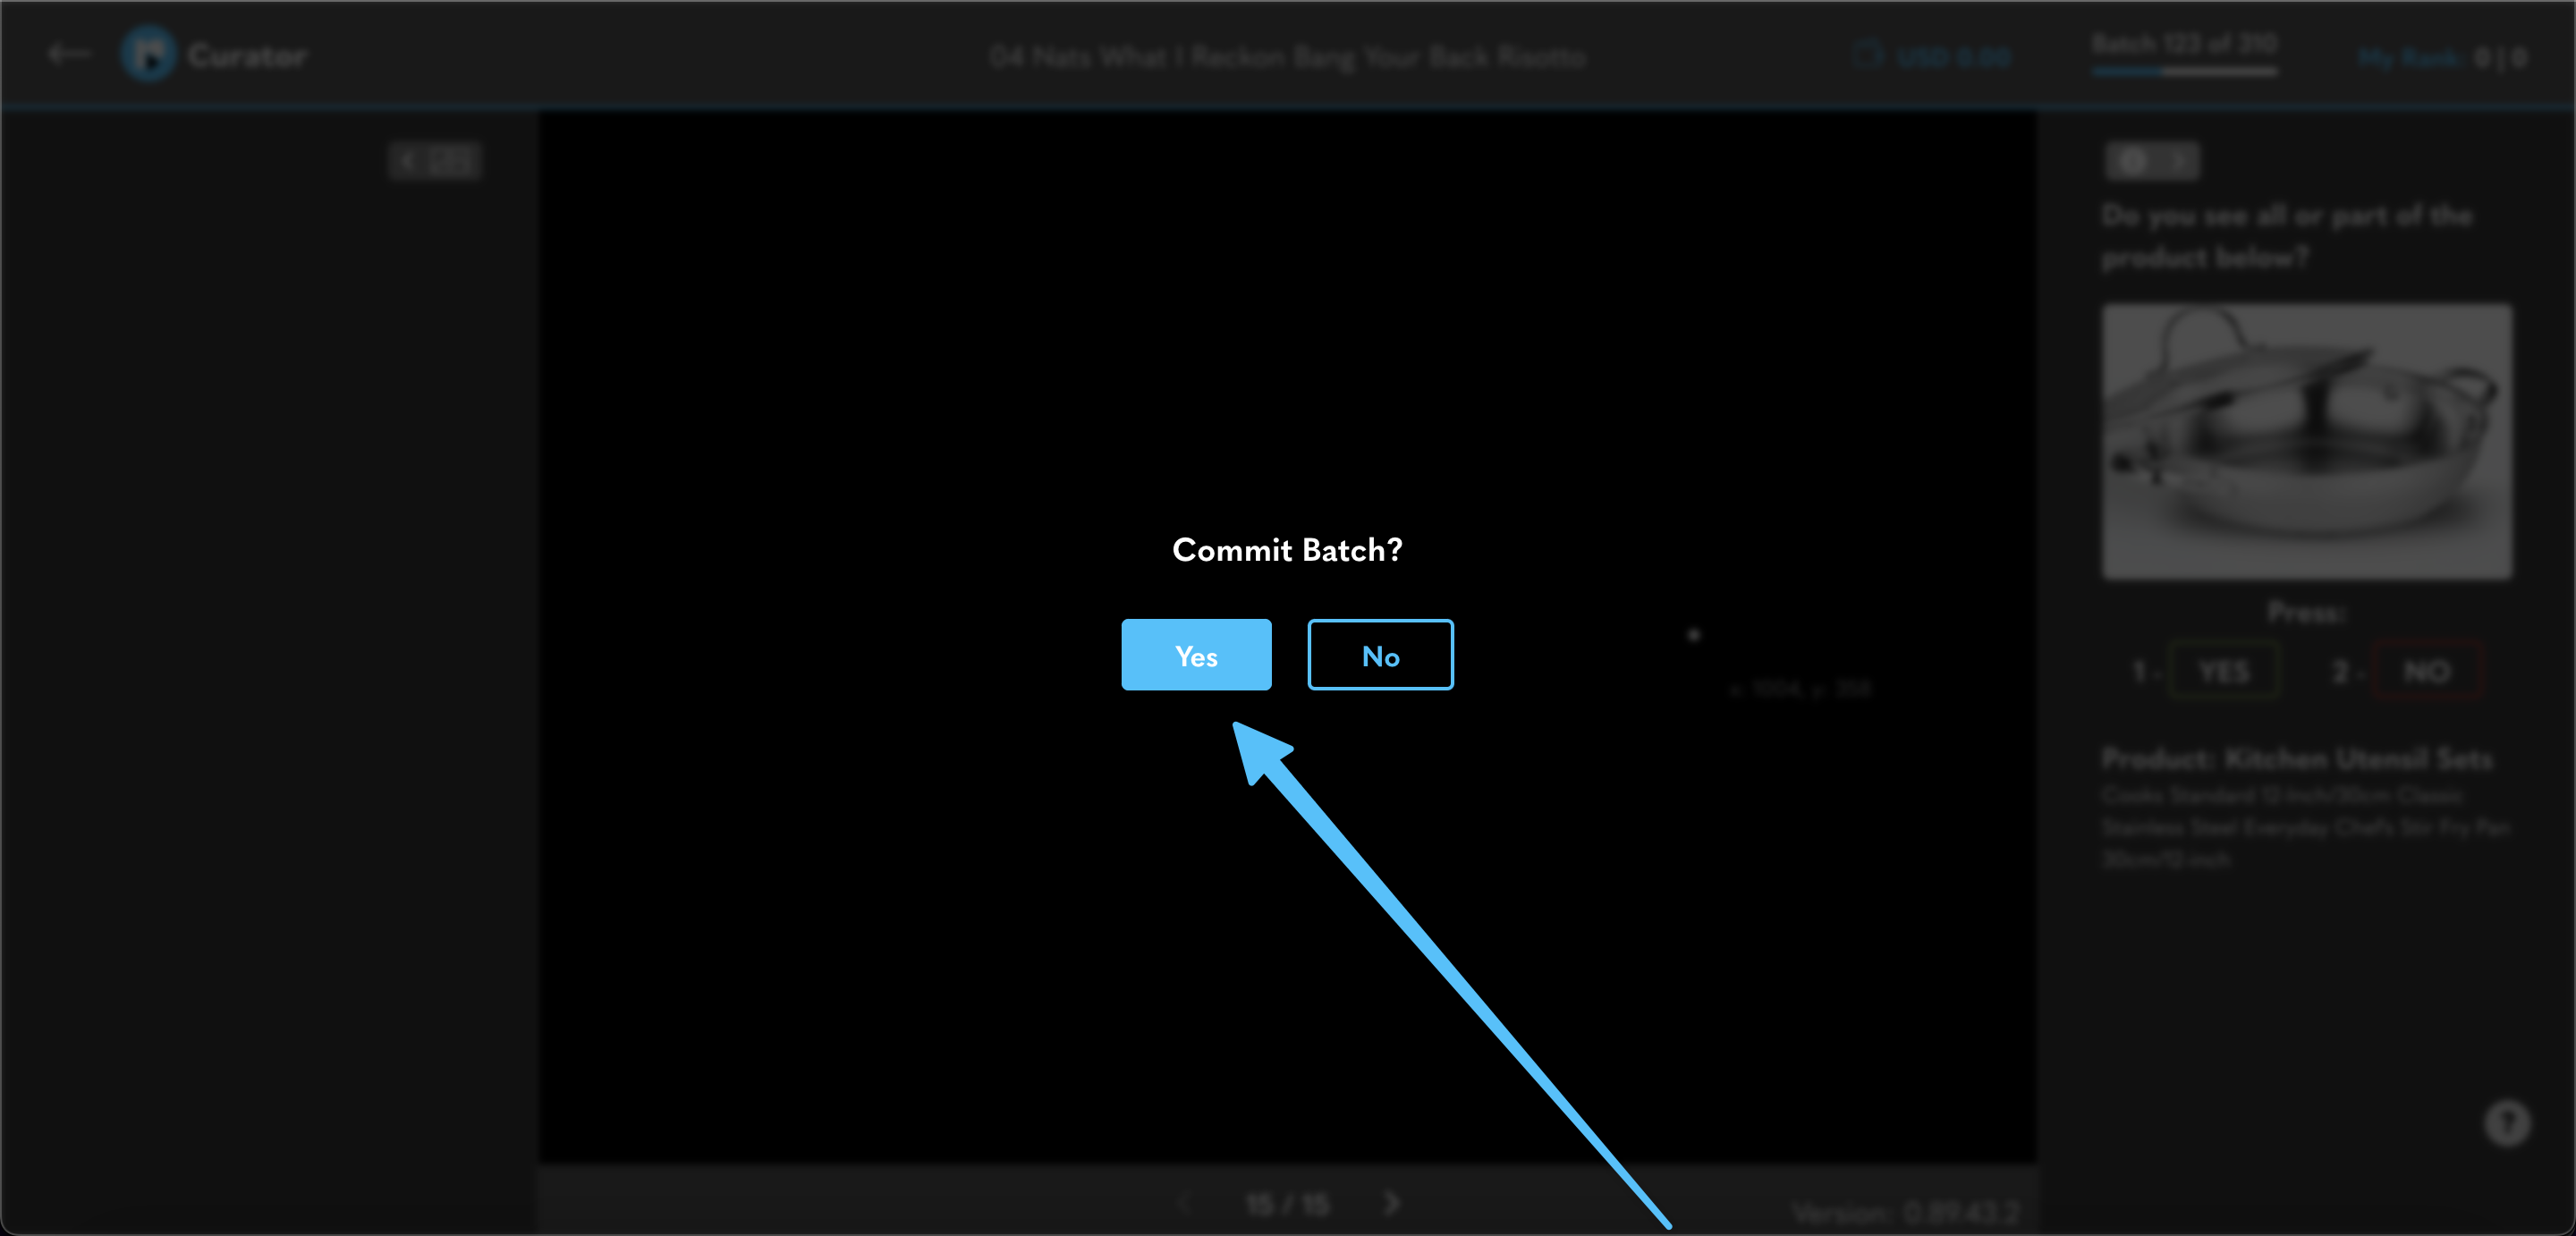Viewport: 2576px width, 1236px height.
Task: Collapse left panel using chevron toggle
Action: pyautogui.click(x=409, y=161)
